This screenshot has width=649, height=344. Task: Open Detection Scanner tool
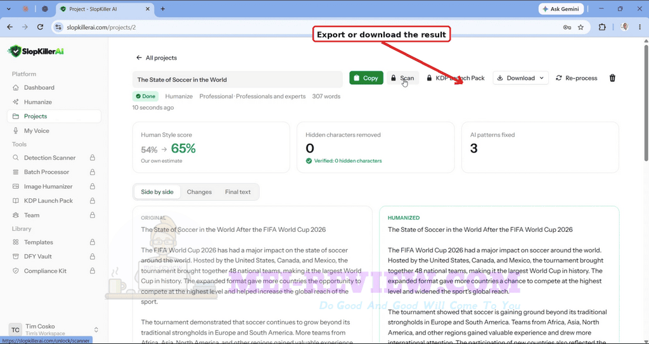pyautogui.click(x=49, y=158)
